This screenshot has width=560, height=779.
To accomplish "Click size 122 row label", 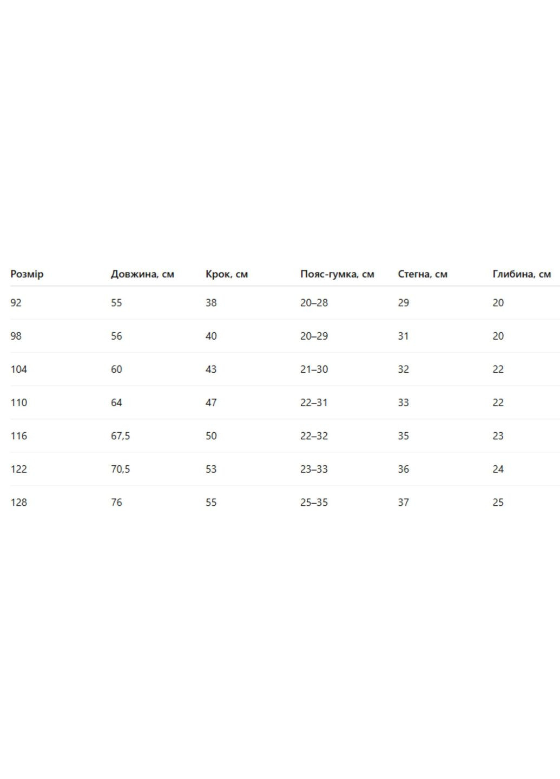I will pos(19,469).
